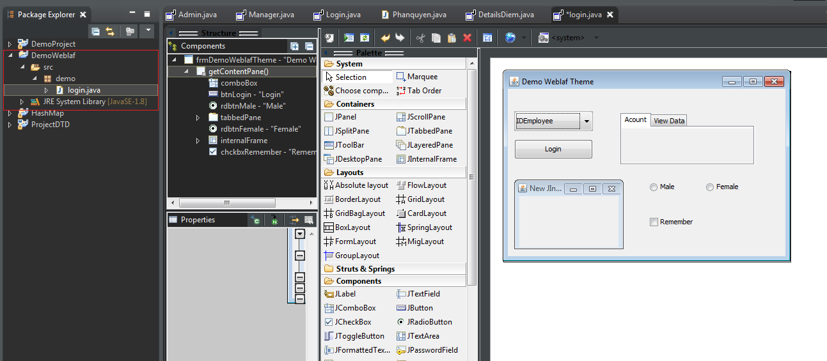827x361 pixels.
Task: Cut the selected component with scissors icon
Action: click(x=420, y=38)
